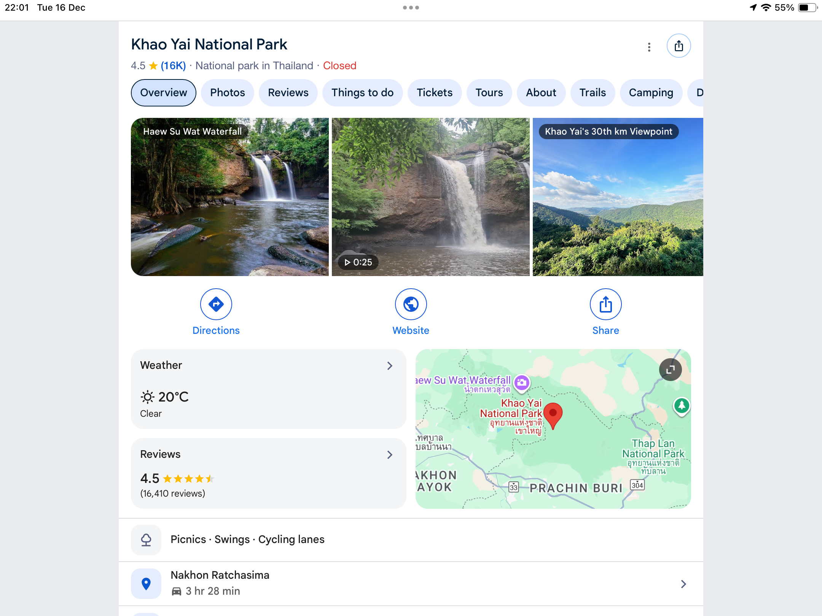Tap the green tree park marker
The height and width of the screenshot is (616, 822).
click(x=681, y=406)
